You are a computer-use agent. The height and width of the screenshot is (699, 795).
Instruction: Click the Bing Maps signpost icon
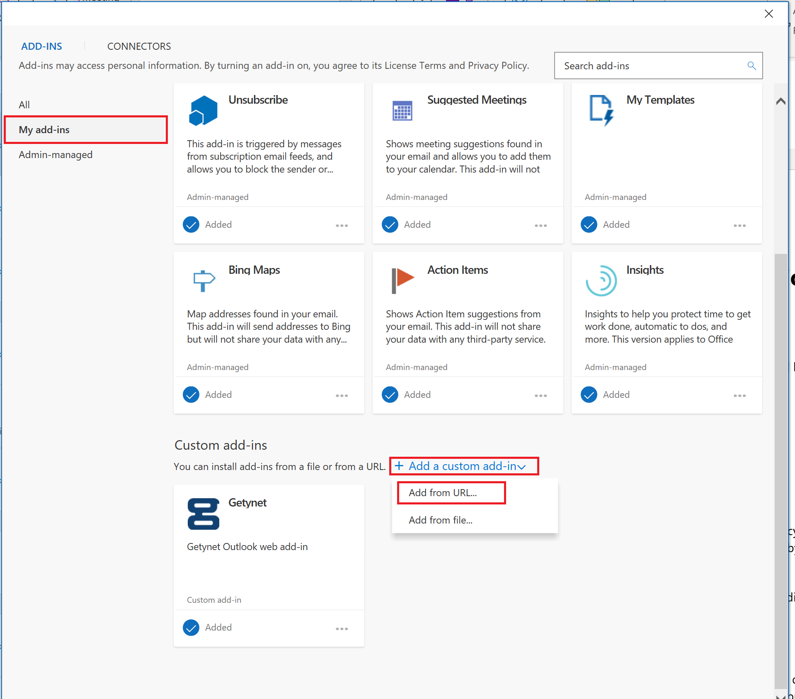pos(204,281)
